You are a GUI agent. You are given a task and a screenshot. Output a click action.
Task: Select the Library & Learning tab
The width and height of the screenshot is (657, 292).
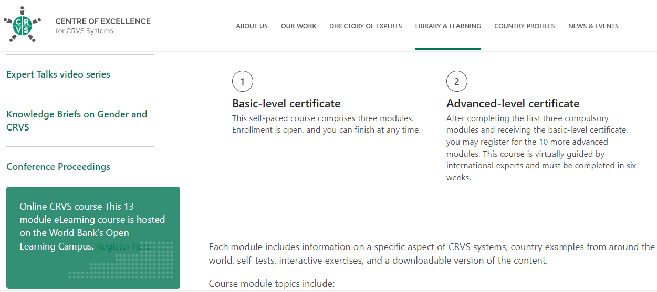click(448, 26)
